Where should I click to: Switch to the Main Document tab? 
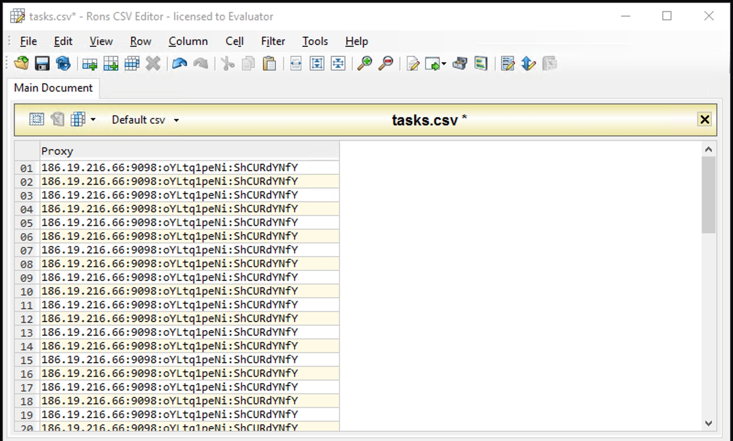pyautogui.click(x=53, y=88)
